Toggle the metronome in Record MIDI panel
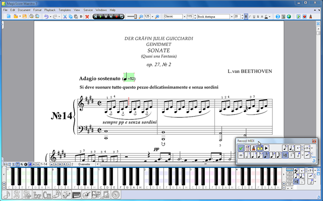The width and height of the screenshot is (323, 201). (253, 148)
